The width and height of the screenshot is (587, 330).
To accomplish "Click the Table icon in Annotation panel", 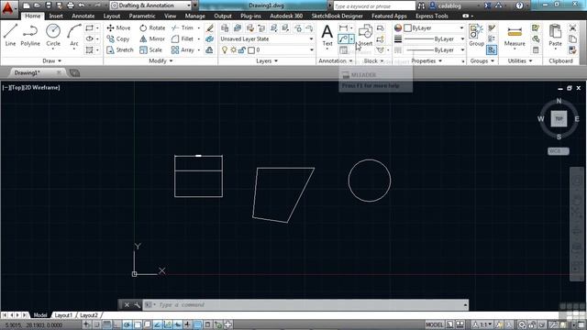I will point(343,49).
